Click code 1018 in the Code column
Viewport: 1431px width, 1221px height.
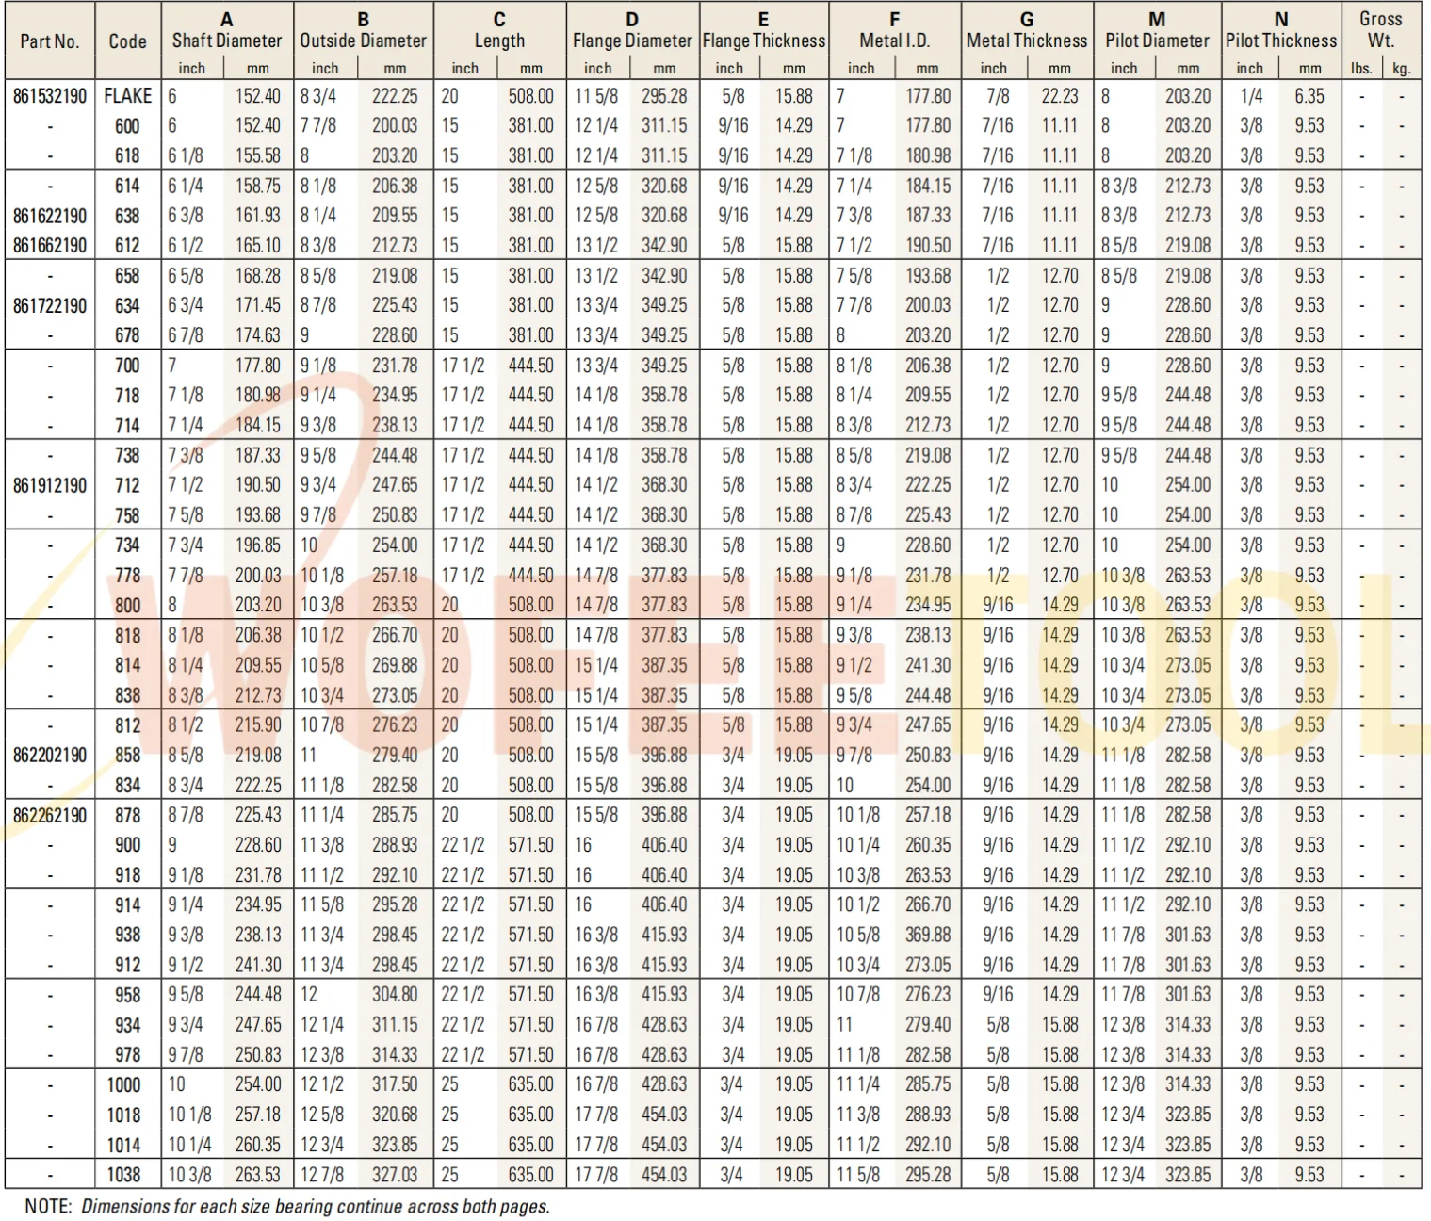point(124,1115)
